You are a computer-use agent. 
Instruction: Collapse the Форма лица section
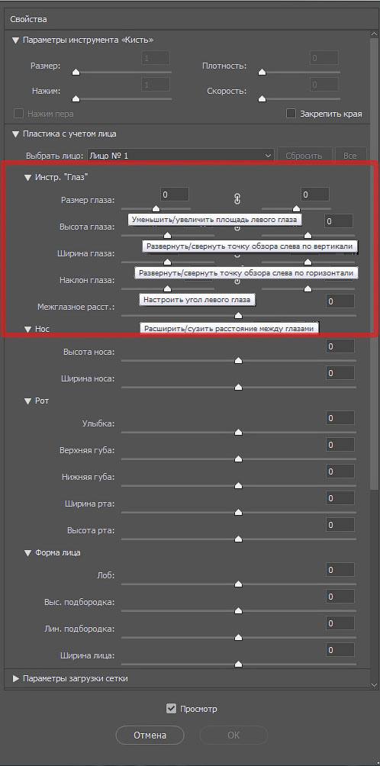pos(27,553)
